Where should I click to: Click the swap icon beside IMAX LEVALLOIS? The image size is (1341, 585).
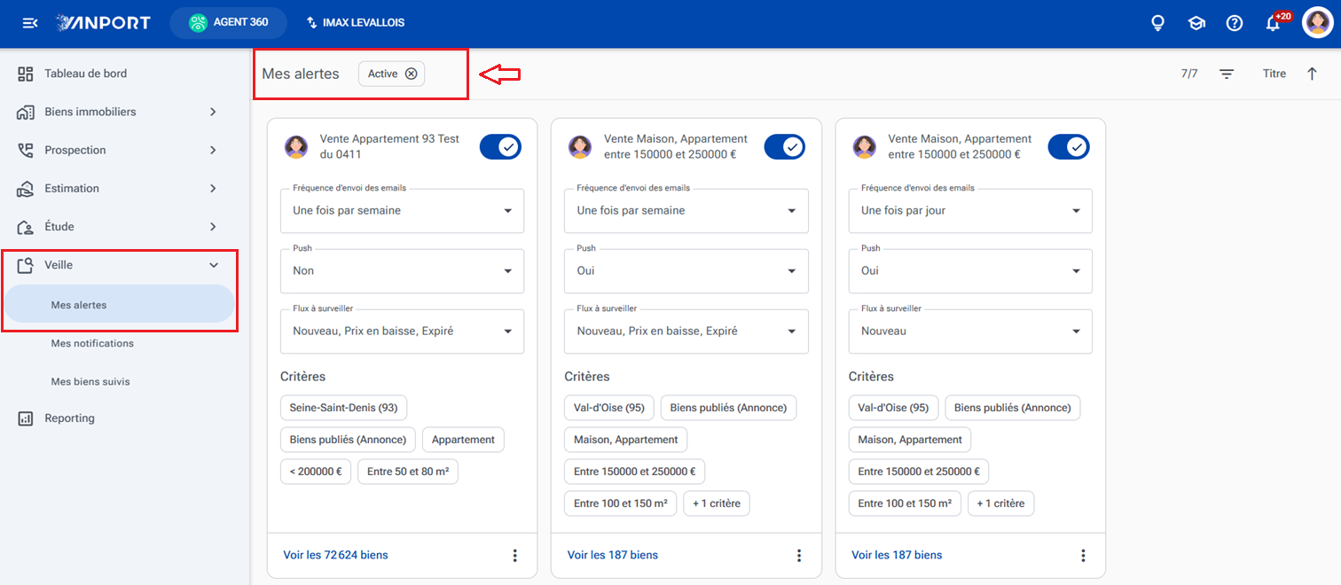(x=311, y=22)
